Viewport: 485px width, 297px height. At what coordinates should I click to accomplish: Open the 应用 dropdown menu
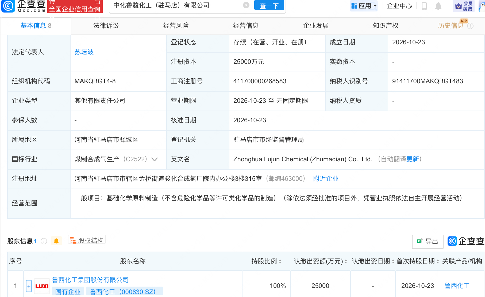tap(364, 6)
